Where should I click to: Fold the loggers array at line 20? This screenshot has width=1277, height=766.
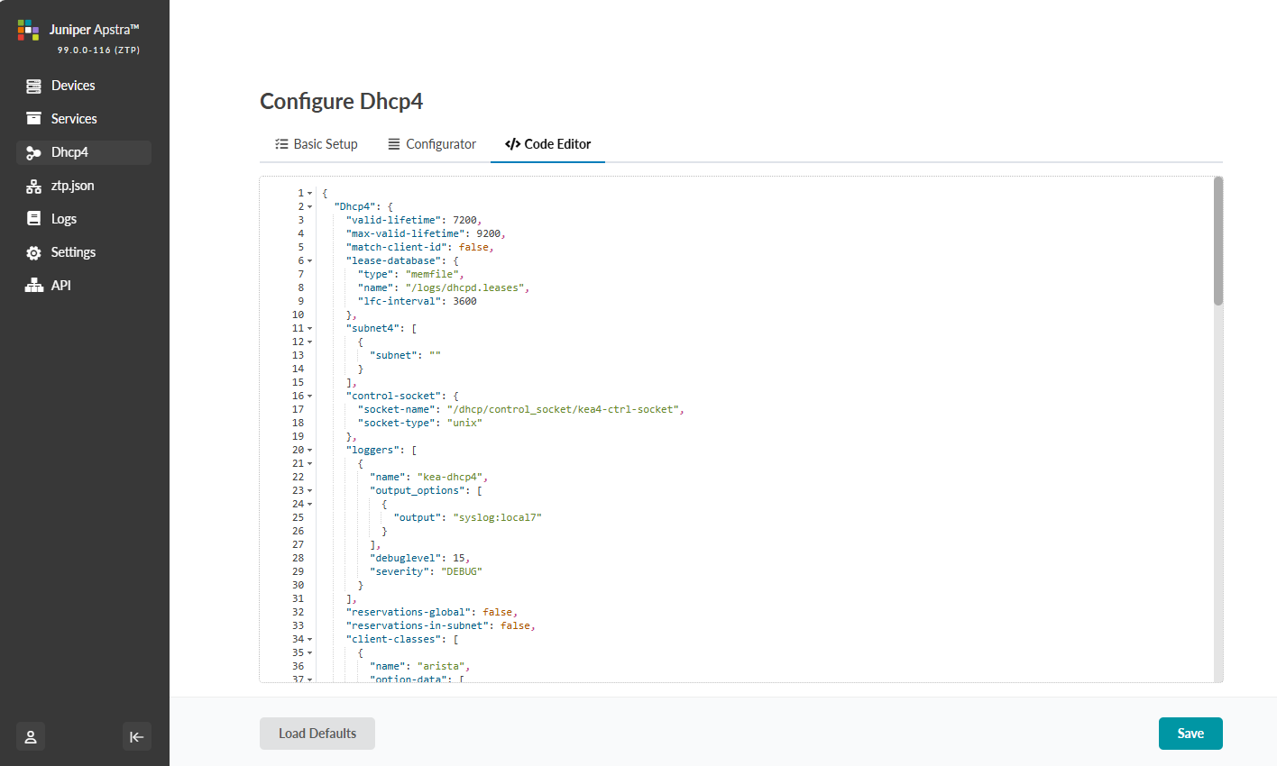pos(310,451)
